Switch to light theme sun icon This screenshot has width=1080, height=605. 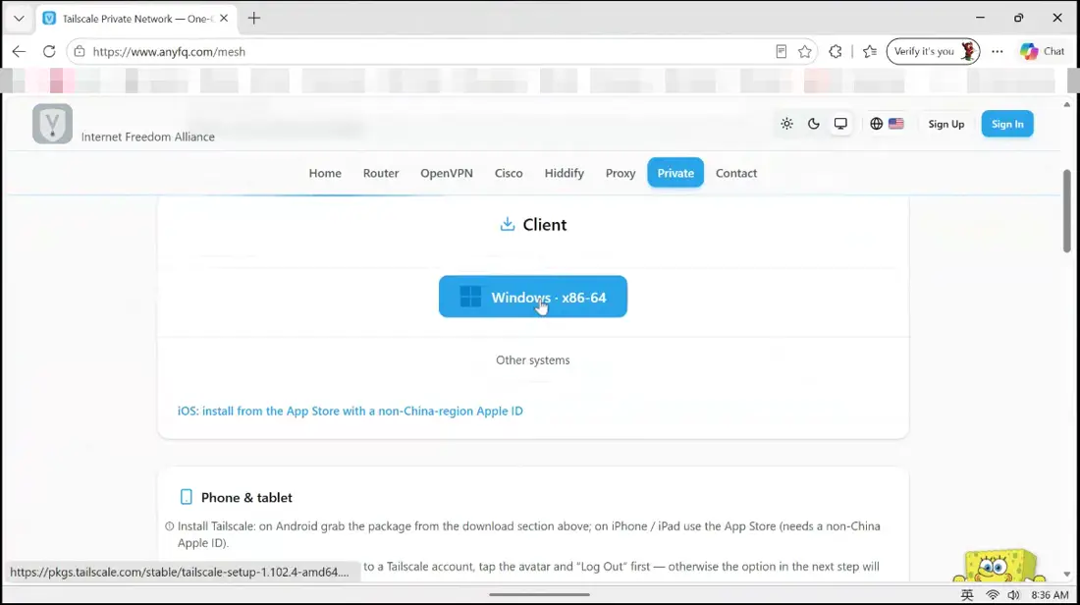(x=786, y=124)
